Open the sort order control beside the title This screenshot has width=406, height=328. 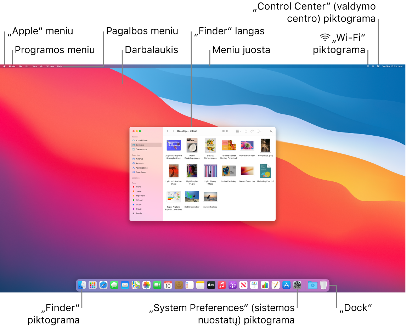tap(227, 131)
